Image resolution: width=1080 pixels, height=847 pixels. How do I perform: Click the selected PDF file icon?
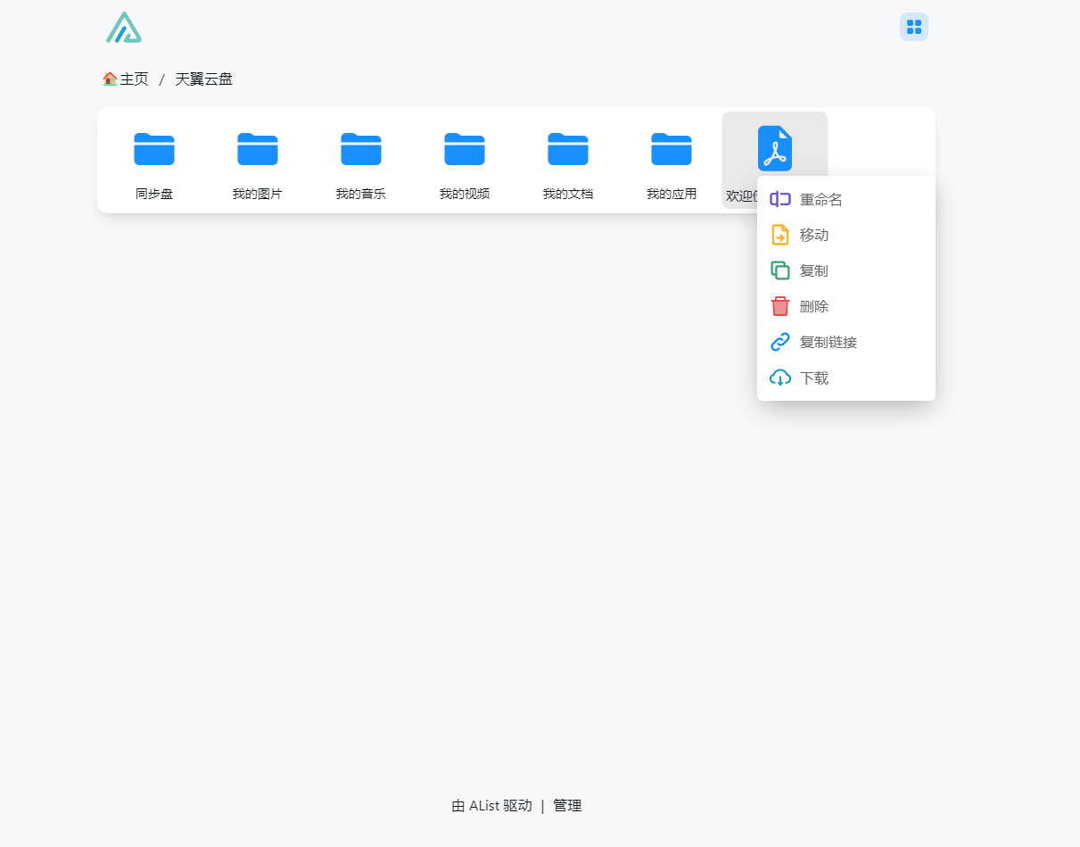click(x=775, y=148)
